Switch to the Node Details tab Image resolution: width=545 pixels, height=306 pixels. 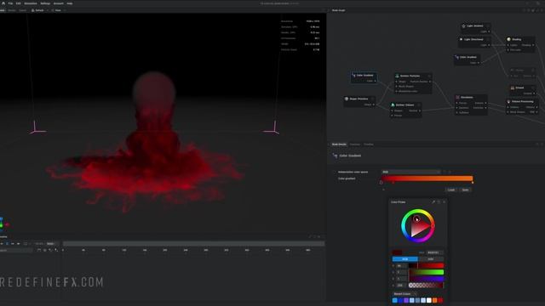(x=339, y=144)
